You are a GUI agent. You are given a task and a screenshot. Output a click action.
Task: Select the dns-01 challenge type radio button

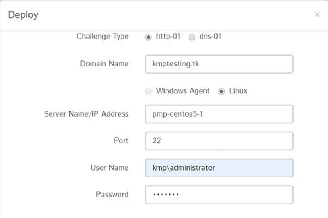pos(191,37)
